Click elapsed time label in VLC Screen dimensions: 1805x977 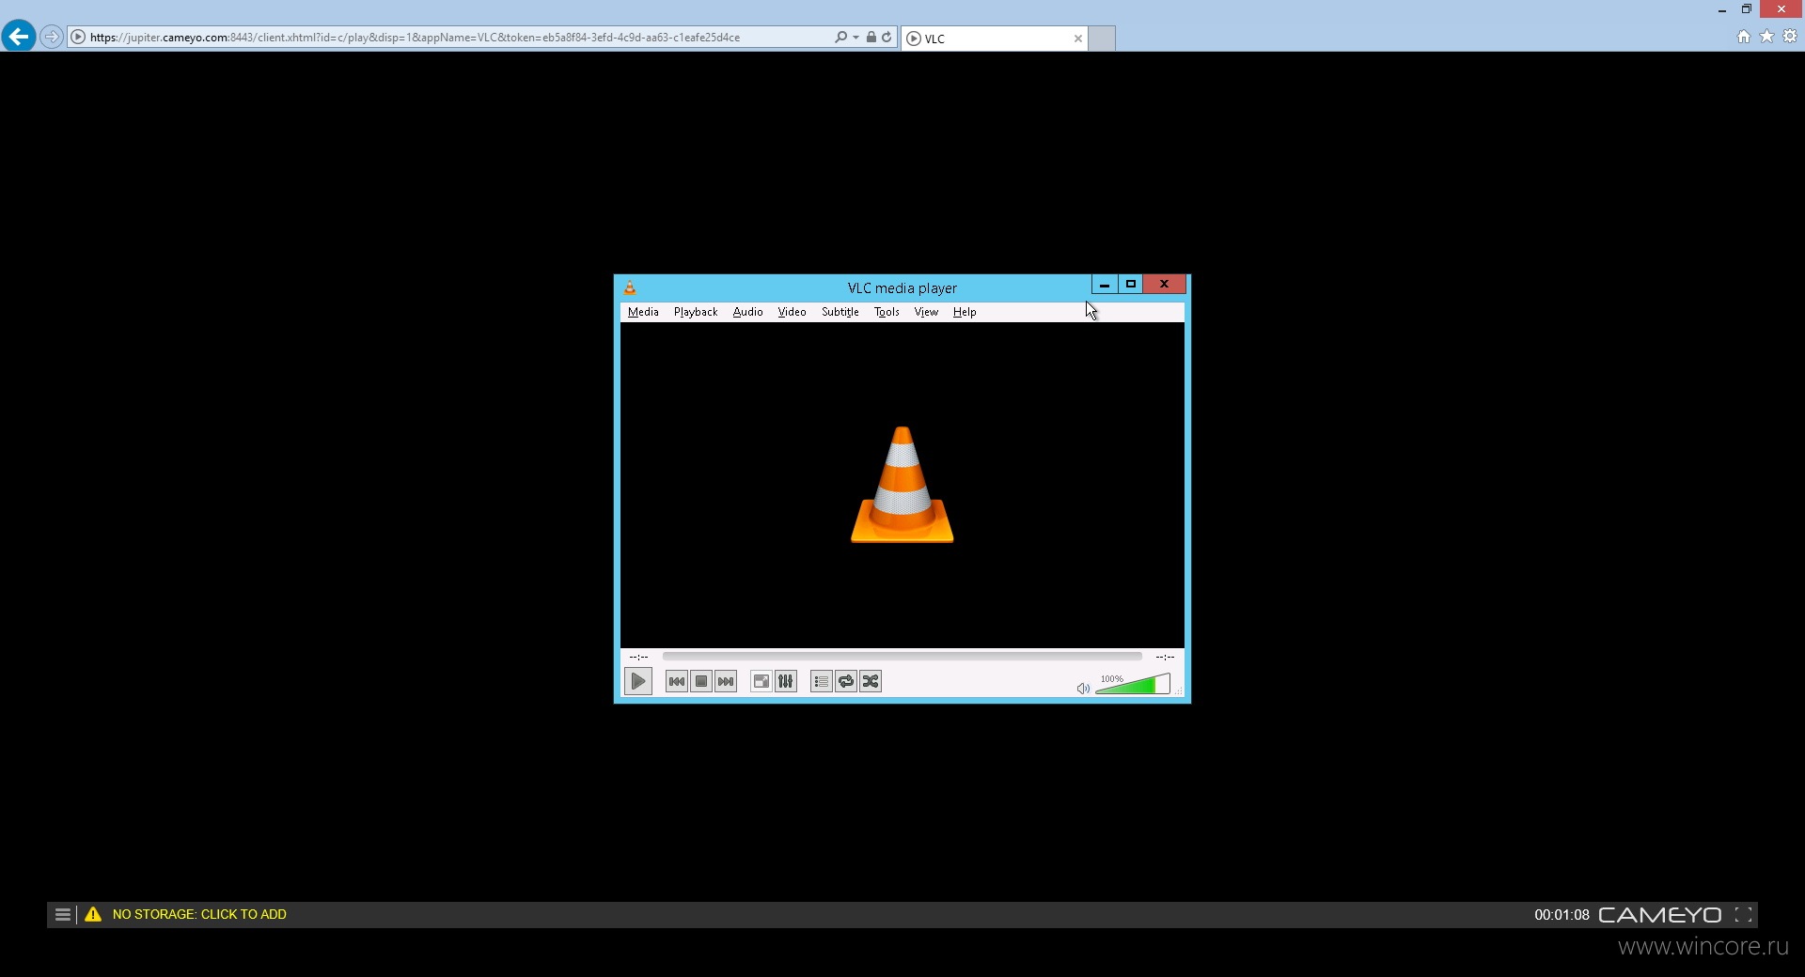(638, 657)
